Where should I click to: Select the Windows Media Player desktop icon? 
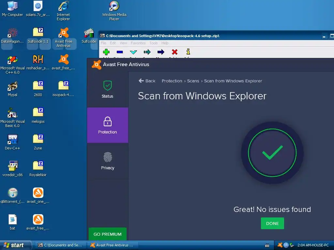[114, 11]
